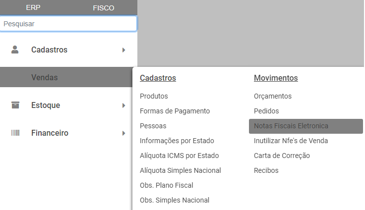
Task: Switch to the FISCO tab
Action: [103, 7]
